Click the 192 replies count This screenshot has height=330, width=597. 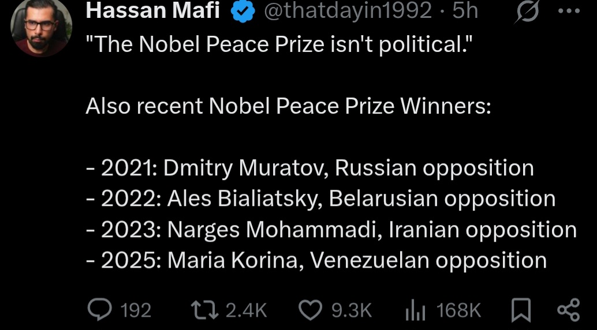[x=136, y=310]
